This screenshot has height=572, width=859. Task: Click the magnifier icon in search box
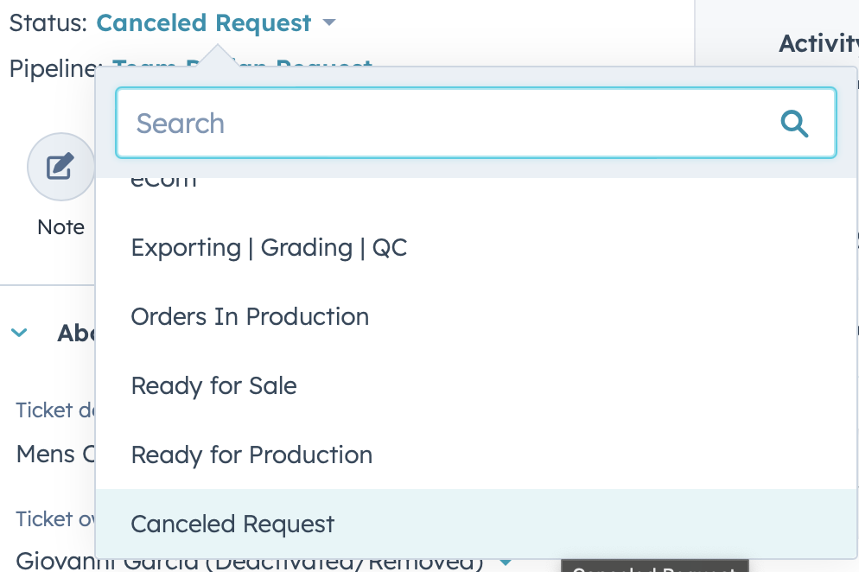click(x=794, y=124)
